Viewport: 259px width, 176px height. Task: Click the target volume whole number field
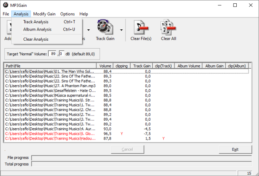pos(53,54)
